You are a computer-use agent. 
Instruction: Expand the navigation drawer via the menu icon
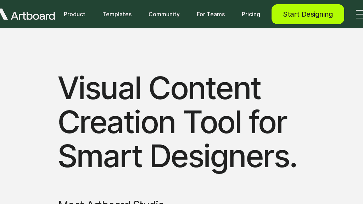359,14
